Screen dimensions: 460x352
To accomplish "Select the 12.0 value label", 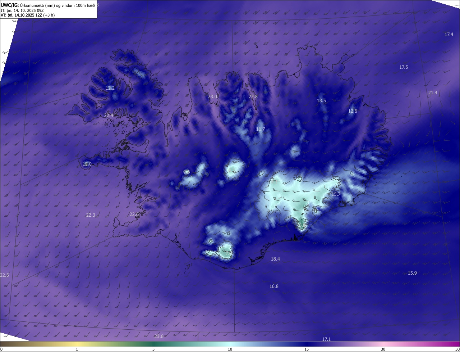I will [x=87, y=164].
